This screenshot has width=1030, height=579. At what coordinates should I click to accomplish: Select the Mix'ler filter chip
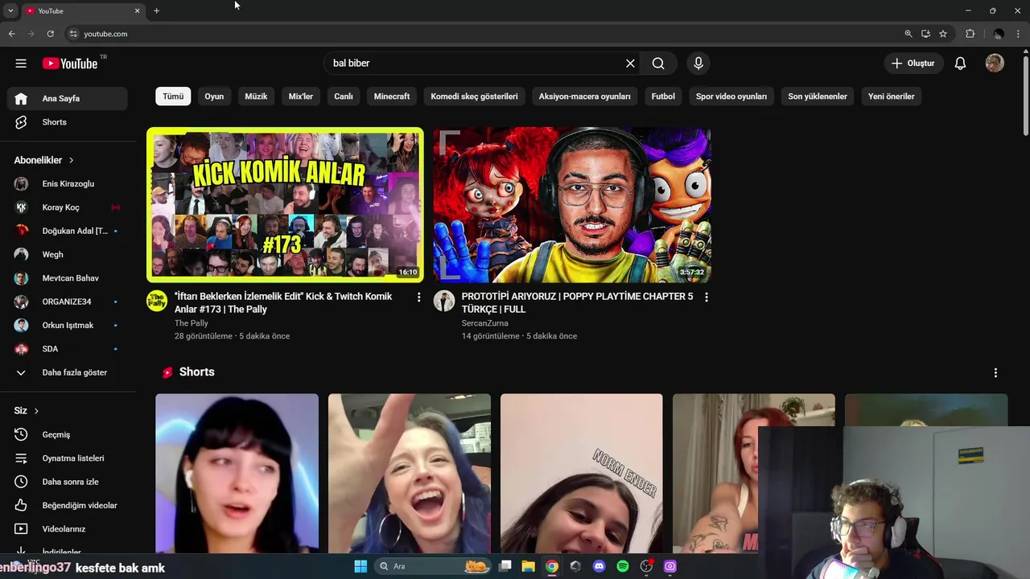pyautogui.click(x=301, y=96)
